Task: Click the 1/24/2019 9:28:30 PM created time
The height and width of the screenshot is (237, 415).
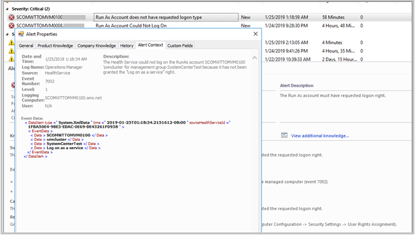Action: coord(286,26)
